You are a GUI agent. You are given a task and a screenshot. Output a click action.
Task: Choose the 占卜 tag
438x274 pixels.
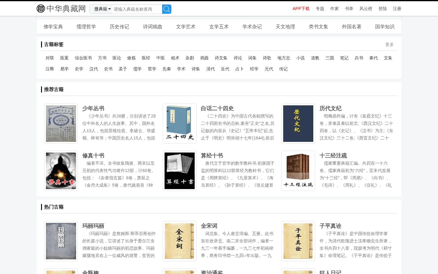coord(240,69)
